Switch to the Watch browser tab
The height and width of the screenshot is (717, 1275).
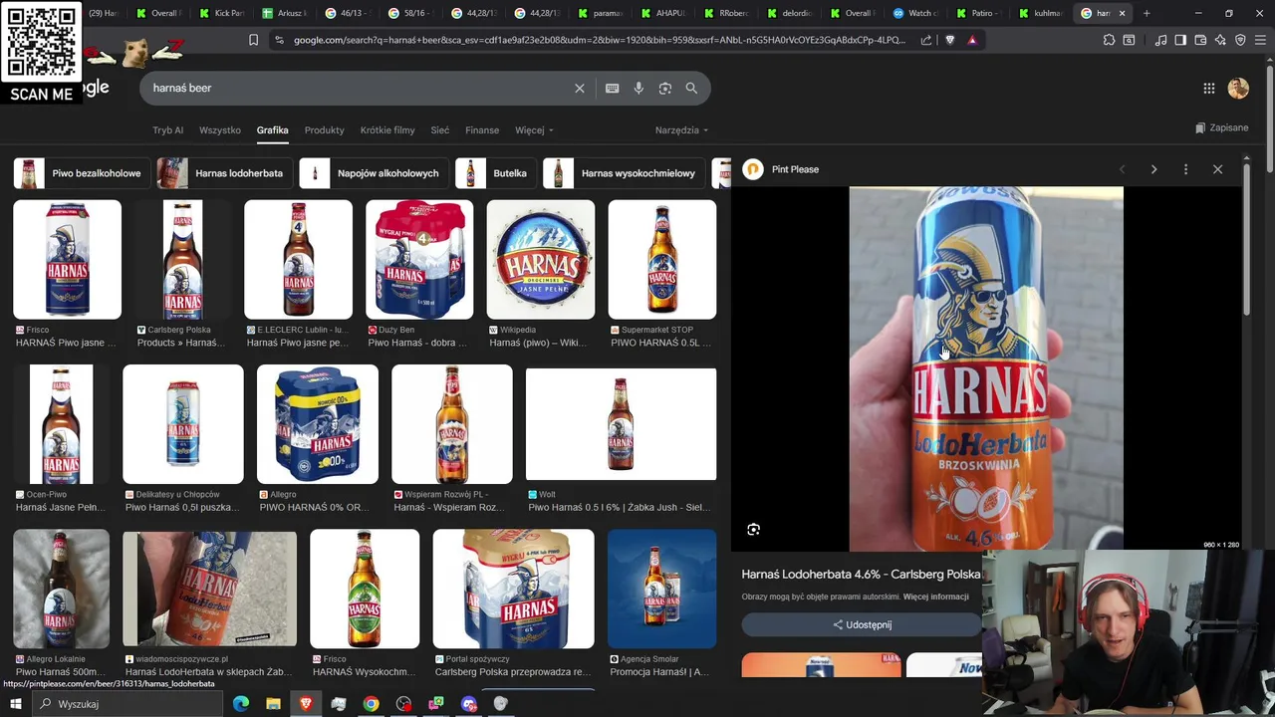913,13
